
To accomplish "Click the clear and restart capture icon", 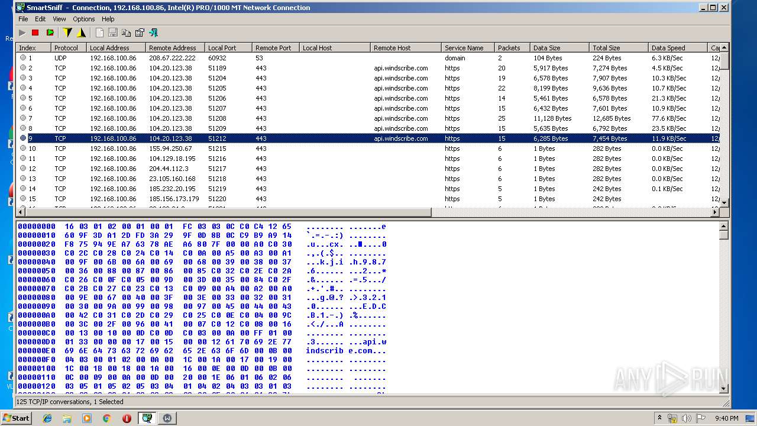I will [x=50, y=33].
